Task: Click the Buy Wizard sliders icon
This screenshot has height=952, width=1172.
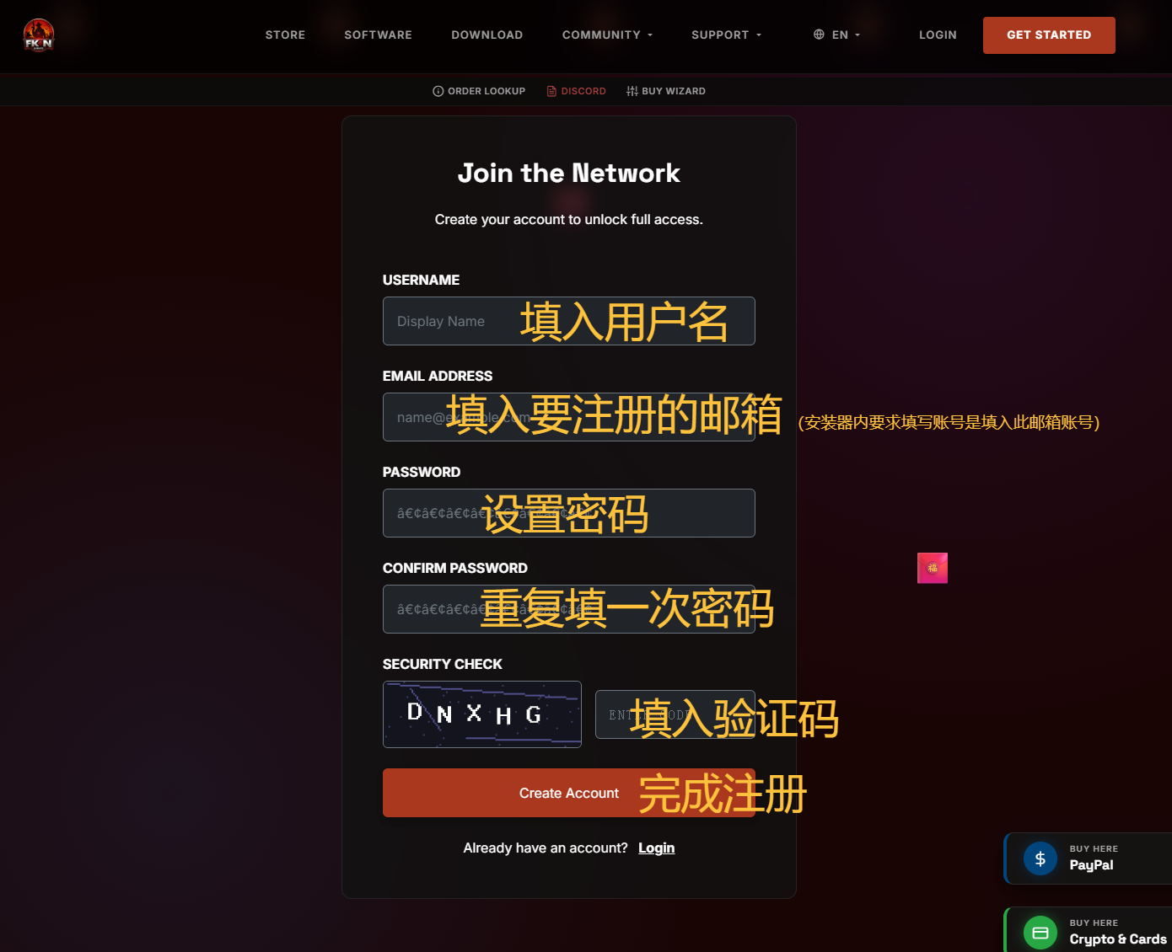Action: tap(632, 91)
